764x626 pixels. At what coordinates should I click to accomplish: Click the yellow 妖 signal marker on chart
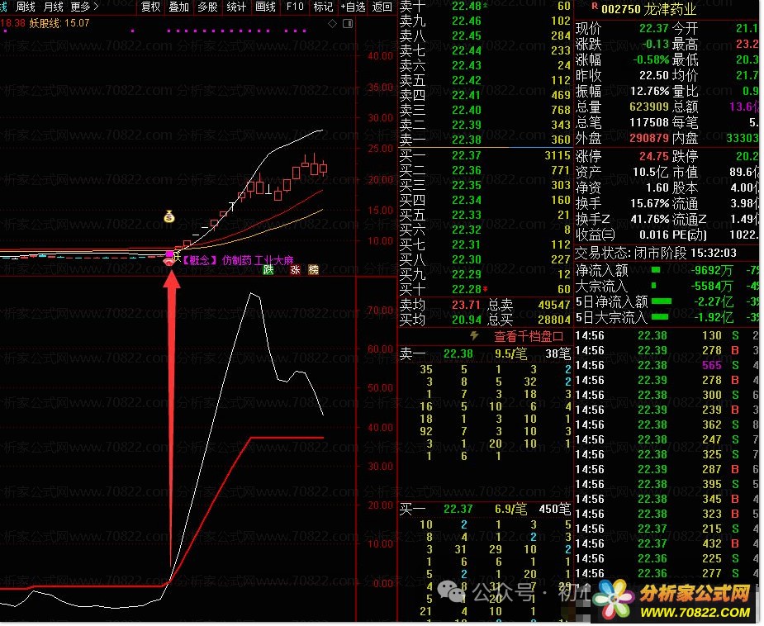178,255
